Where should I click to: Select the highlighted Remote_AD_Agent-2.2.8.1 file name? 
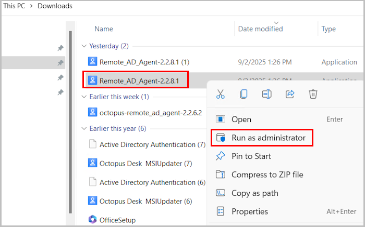click(139, 81)
